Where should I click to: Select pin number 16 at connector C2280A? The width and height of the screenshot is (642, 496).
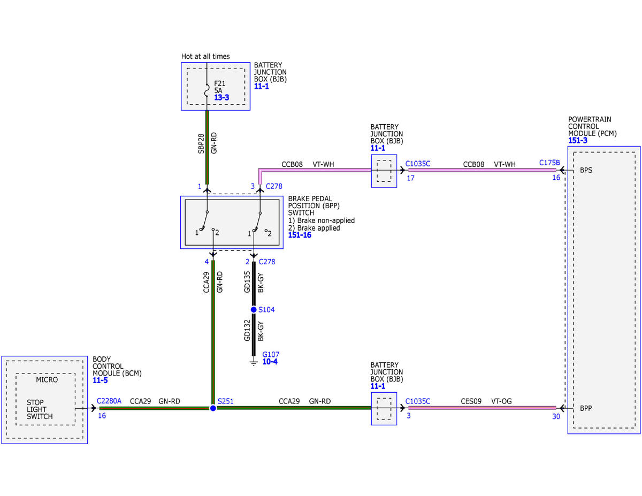pos(102,415)
